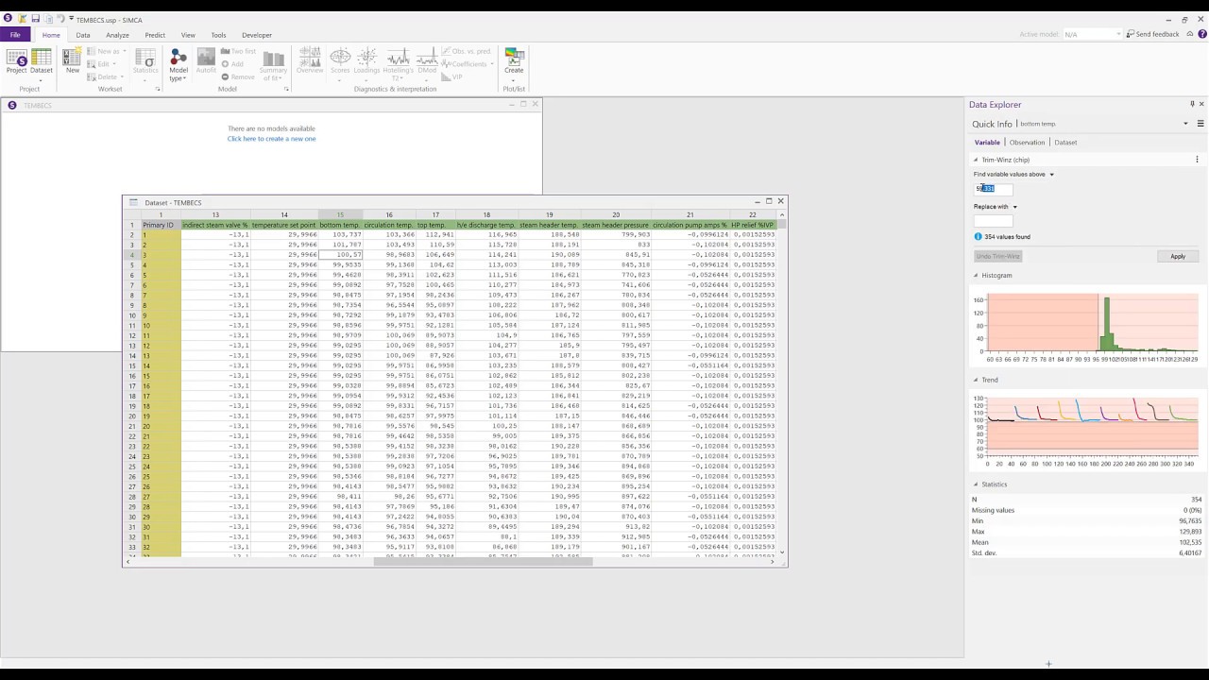Switch to the Predict ribbon tab
1209x680 pixels.
point(155,35)
